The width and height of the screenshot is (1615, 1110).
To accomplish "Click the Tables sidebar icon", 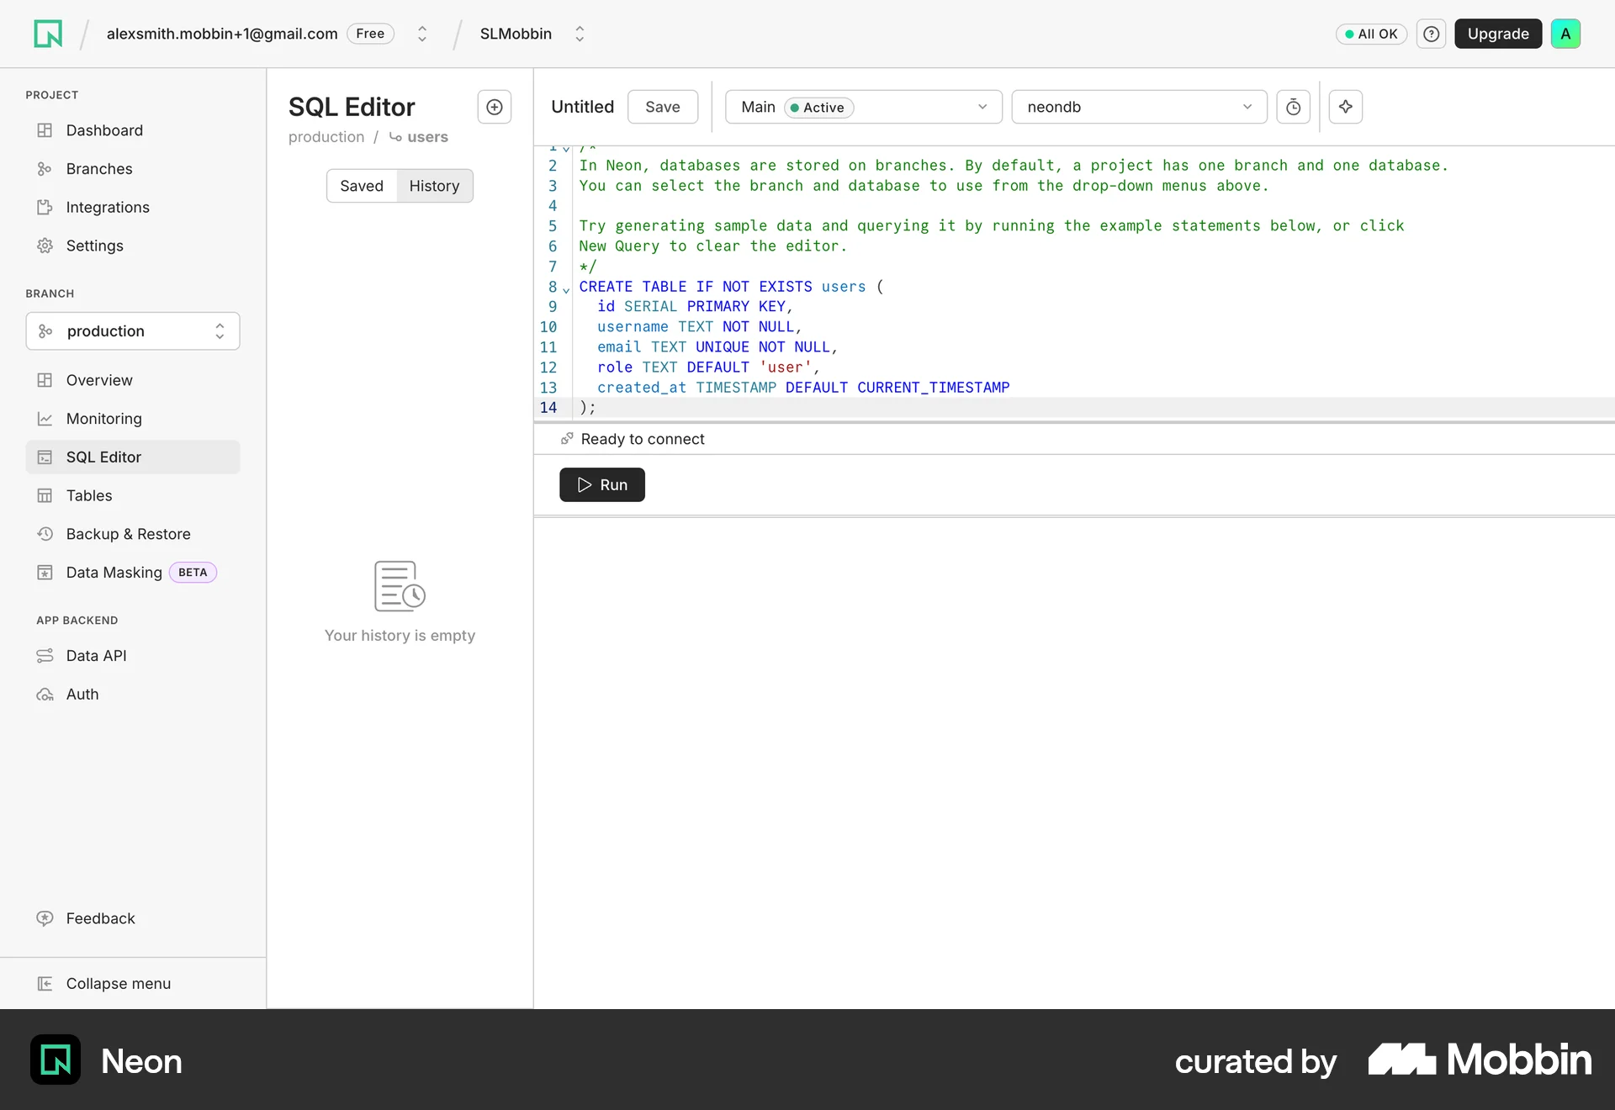I will tap(45, 495).
